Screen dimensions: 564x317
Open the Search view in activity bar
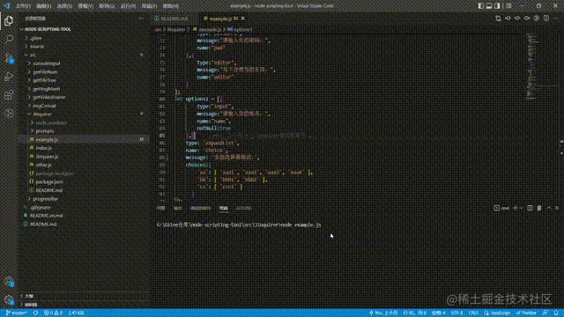pos(9,39)
